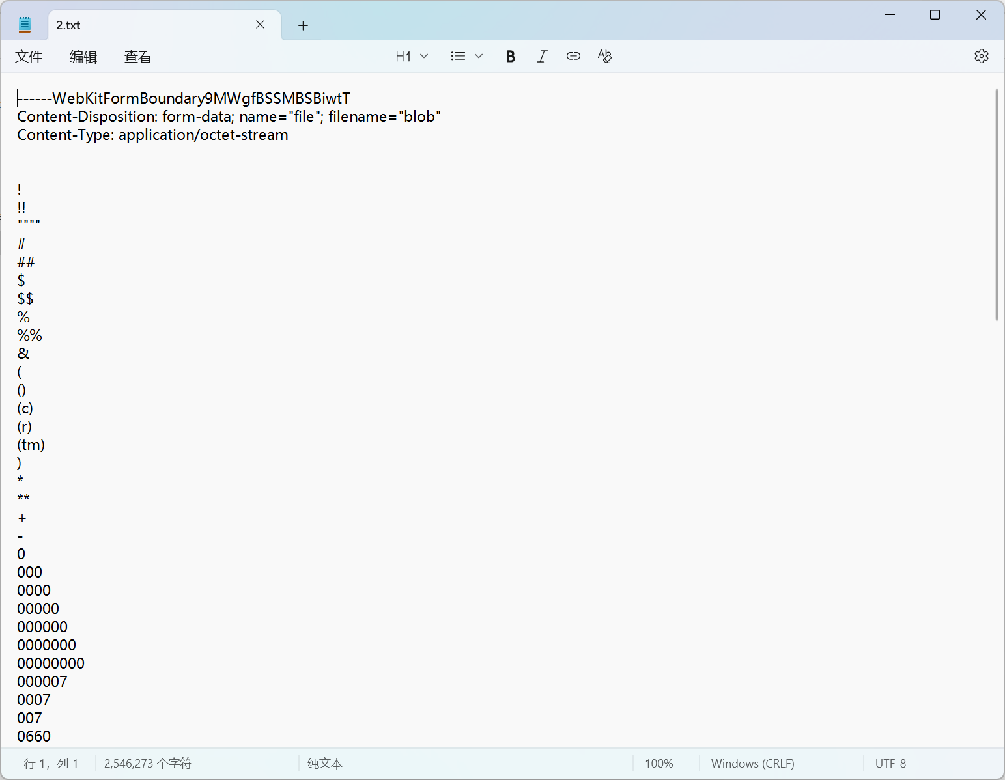Click the Notepad app icon
Screen dimensions: 1005x780
pos(25,25)
